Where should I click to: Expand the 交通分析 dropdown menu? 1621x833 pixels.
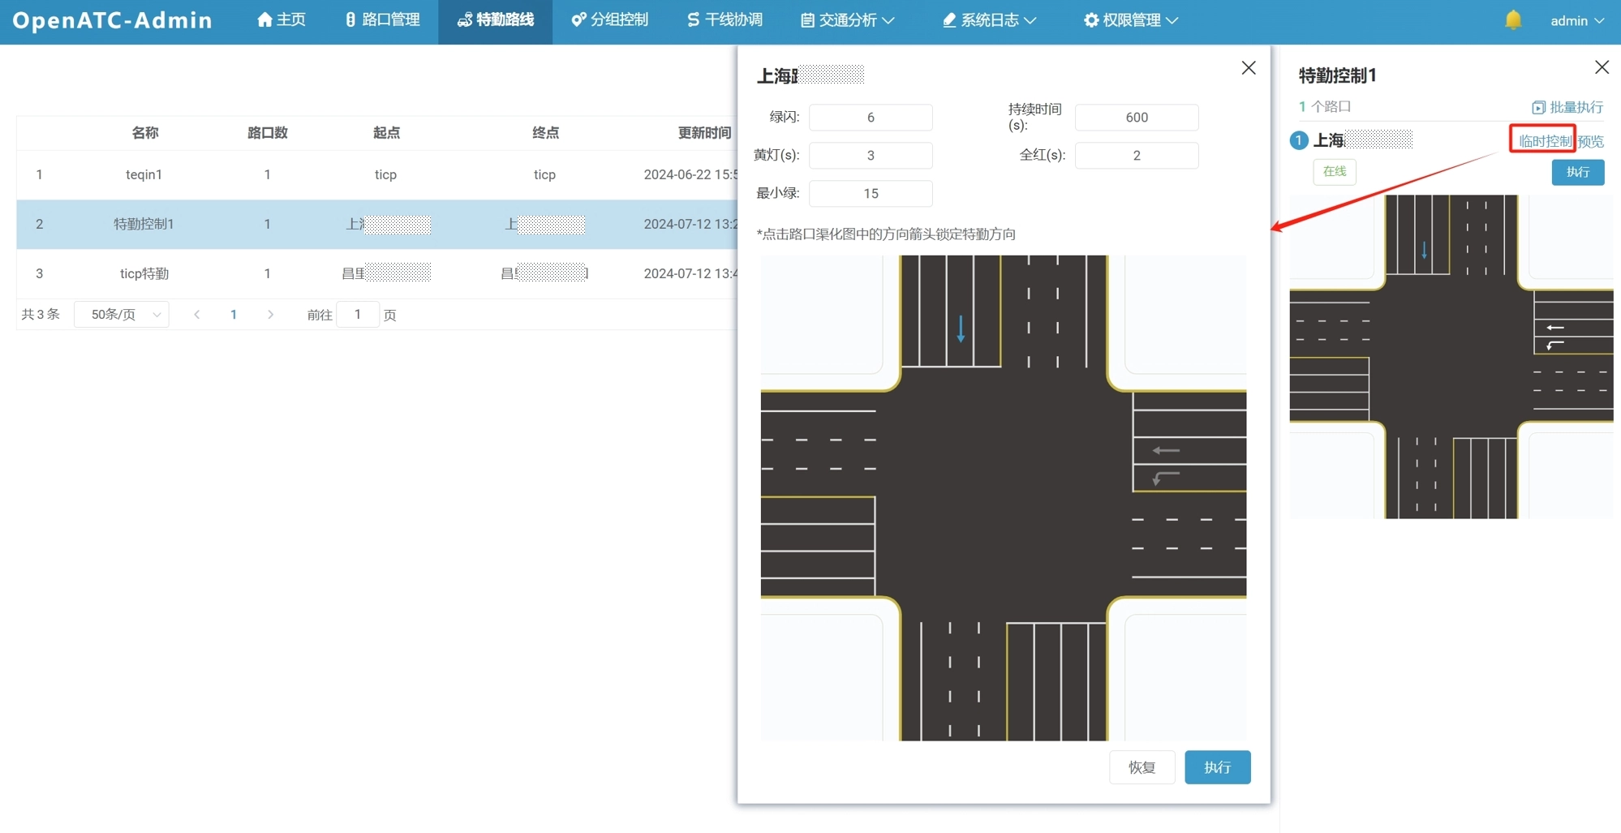pyautogui.click(x=847, y=20)
